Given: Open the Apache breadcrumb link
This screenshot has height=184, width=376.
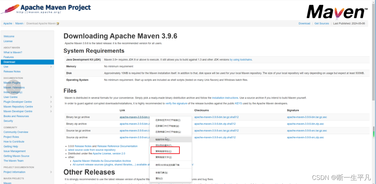Looking at the screenshot, I should click(8, 24).
